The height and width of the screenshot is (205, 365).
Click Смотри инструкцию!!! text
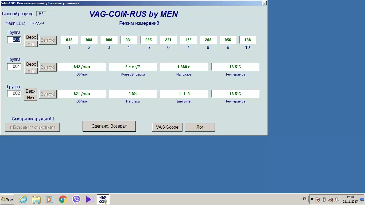33,119
